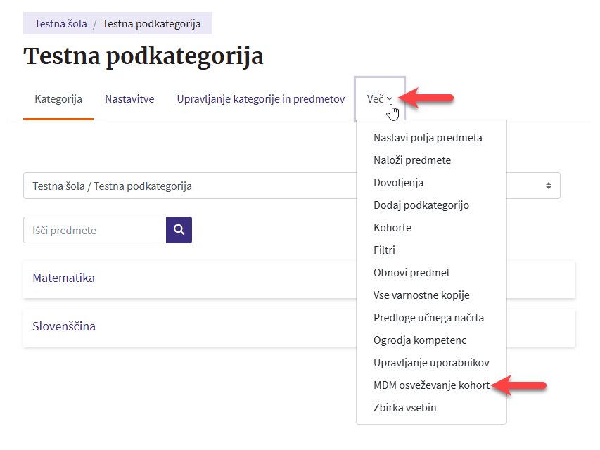Click into the Išči predmete search field
The width and height of the screenshot is (600, 450).
coord(94,230)
